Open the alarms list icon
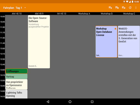 click(x=117, y=8)
